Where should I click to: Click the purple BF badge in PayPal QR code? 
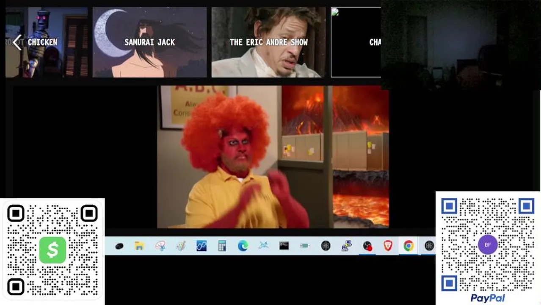pos(488,245)
